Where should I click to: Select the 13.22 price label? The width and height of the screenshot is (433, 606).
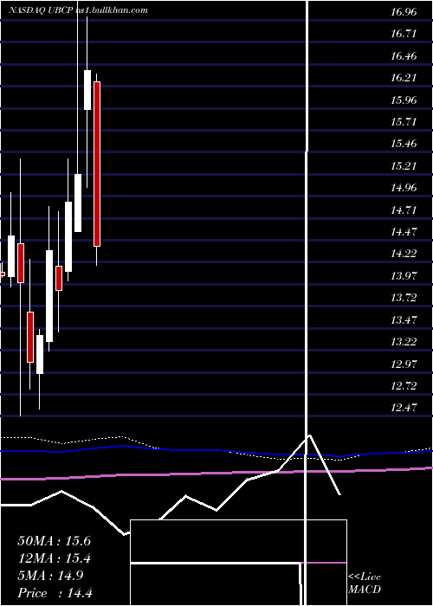[404, 342]
